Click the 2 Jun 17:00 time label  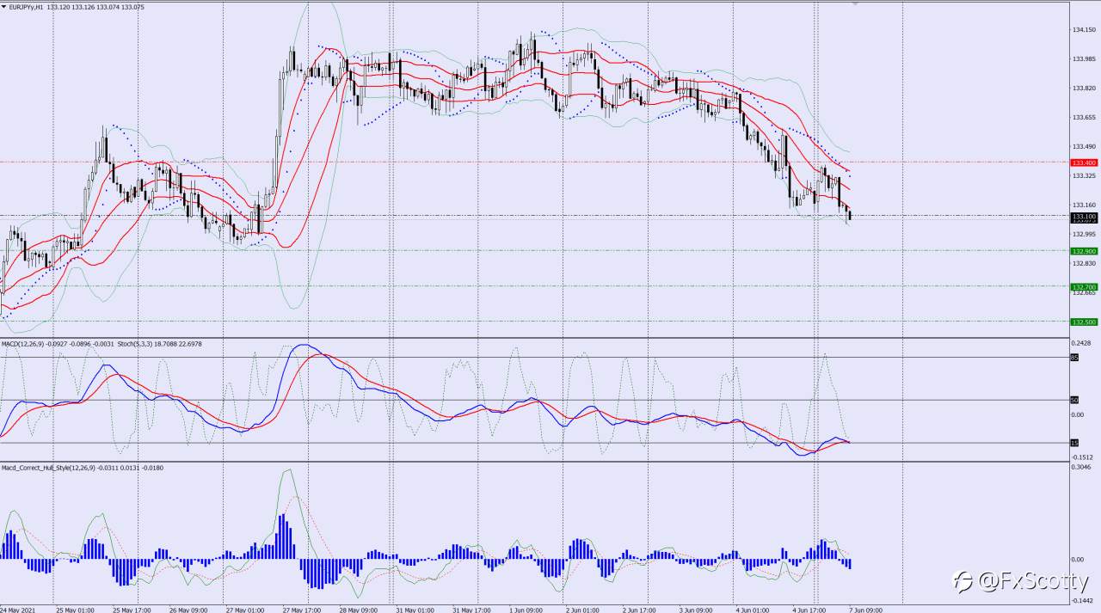pos(641,610)
